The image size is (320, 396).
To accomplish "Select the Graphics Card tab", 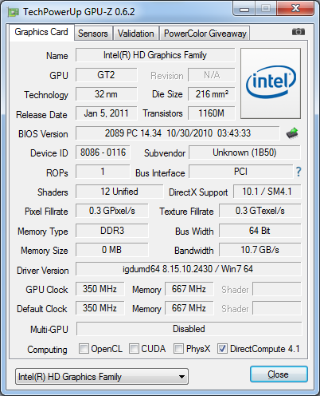I will (41, 32).
